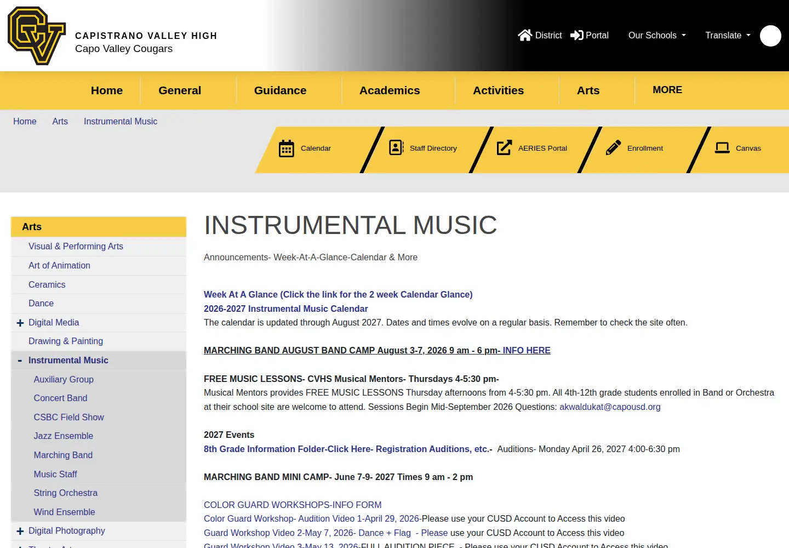This screenshot has height=548, width=789.
Task: Expand the Digital Media sidebar section
Action: (x=20, y=323)
